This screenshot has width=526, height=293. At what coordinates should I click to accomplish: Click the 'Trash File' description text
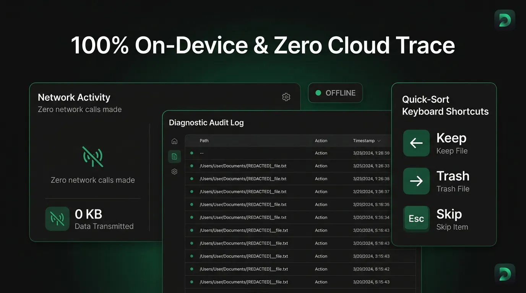[x=453, y=189]
